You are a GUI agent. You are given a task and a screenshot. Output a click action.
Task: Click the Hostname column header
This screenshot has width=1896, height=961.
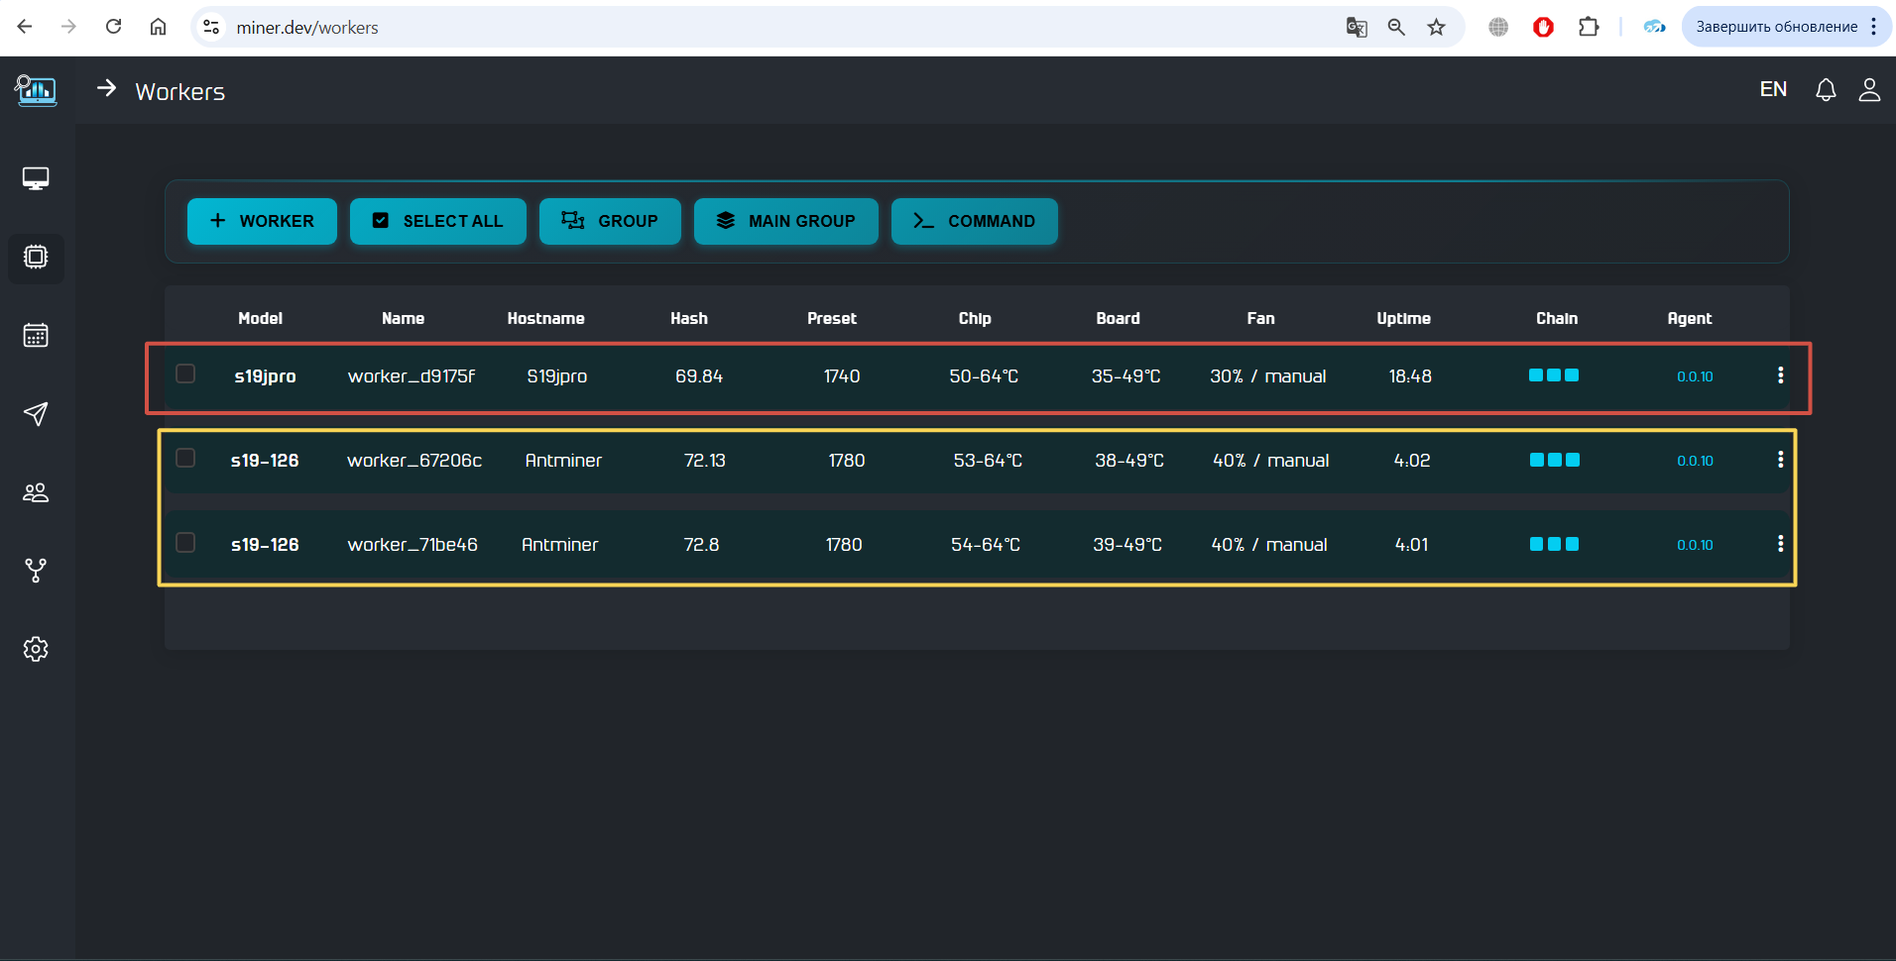point(545,318)
